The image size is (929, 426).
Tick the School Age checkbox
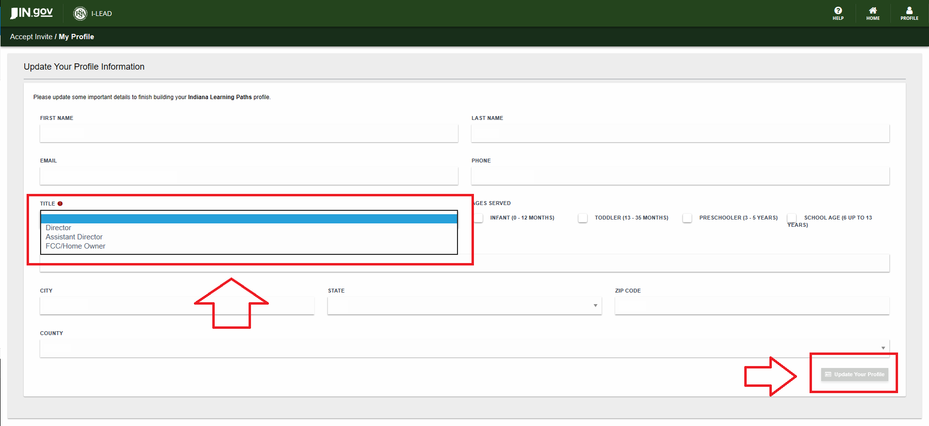[792, 218]
